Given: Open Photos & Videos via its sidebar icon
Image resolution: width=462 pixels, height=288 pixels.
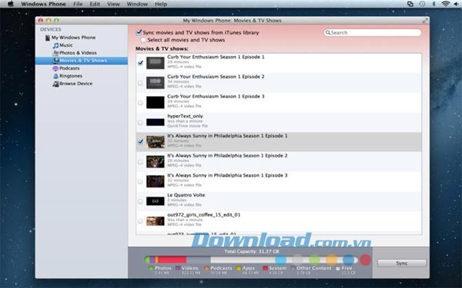Looking at the screenshot, I should click(x=55, y=53).
